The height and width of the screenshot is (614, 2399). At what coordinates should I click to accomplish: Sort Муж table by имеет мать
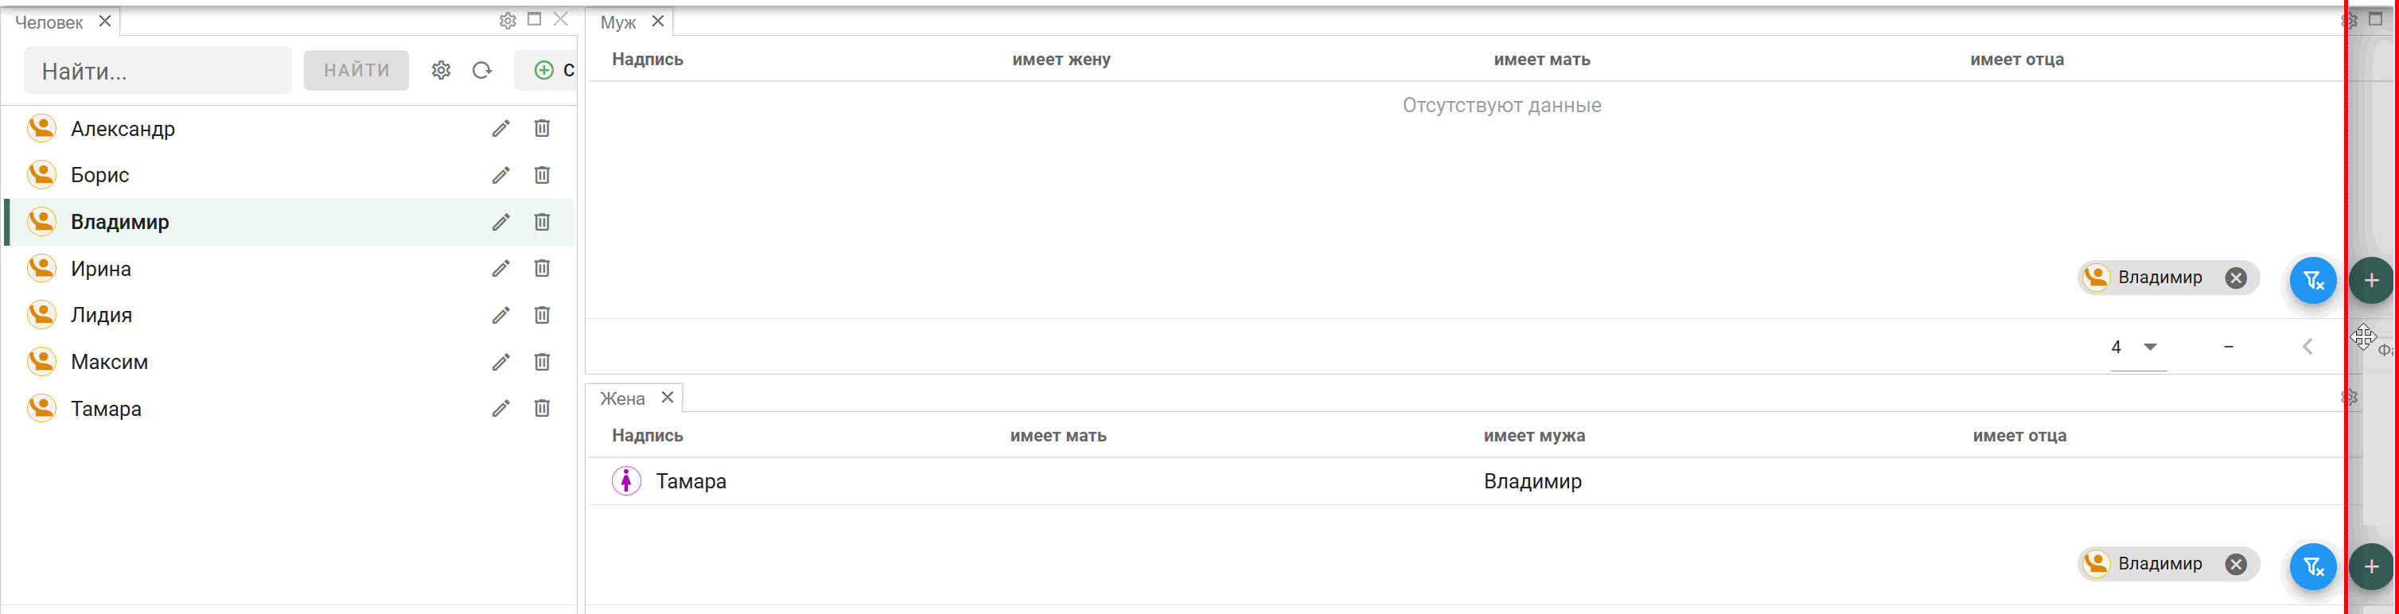coord(1541,60)
